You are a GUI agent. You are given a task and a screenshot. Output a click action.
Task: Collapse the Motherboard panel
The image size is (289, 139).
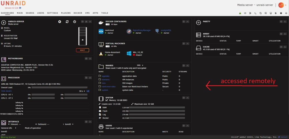coord(90,59)
